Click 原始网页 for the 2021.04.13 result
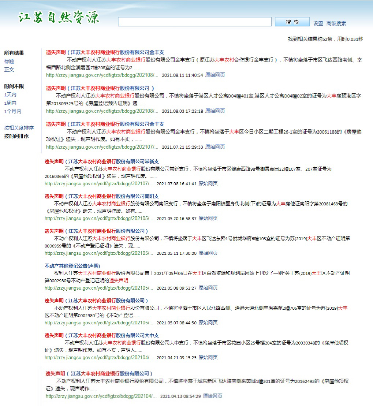The width and height of the screenshot is (373, 406). pyautogui.click(x=213, y=396)
